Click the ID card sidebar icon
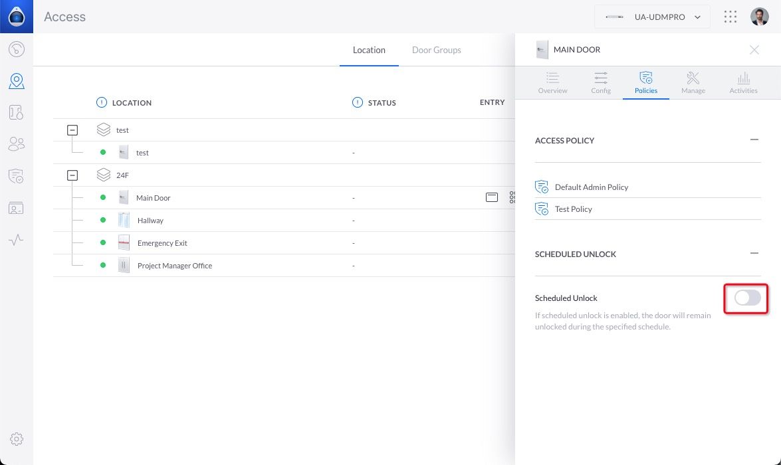Viewport: 781px width, 465px height. (x=17, y=208)
